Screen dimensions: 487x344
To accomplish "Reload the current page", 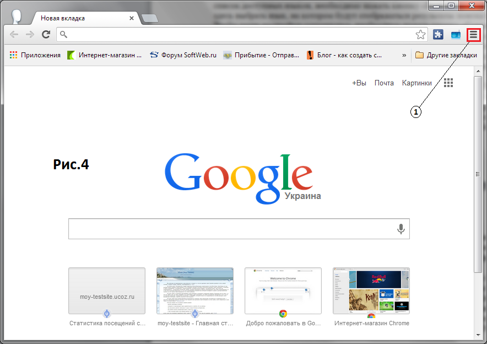I will point(46,35).
